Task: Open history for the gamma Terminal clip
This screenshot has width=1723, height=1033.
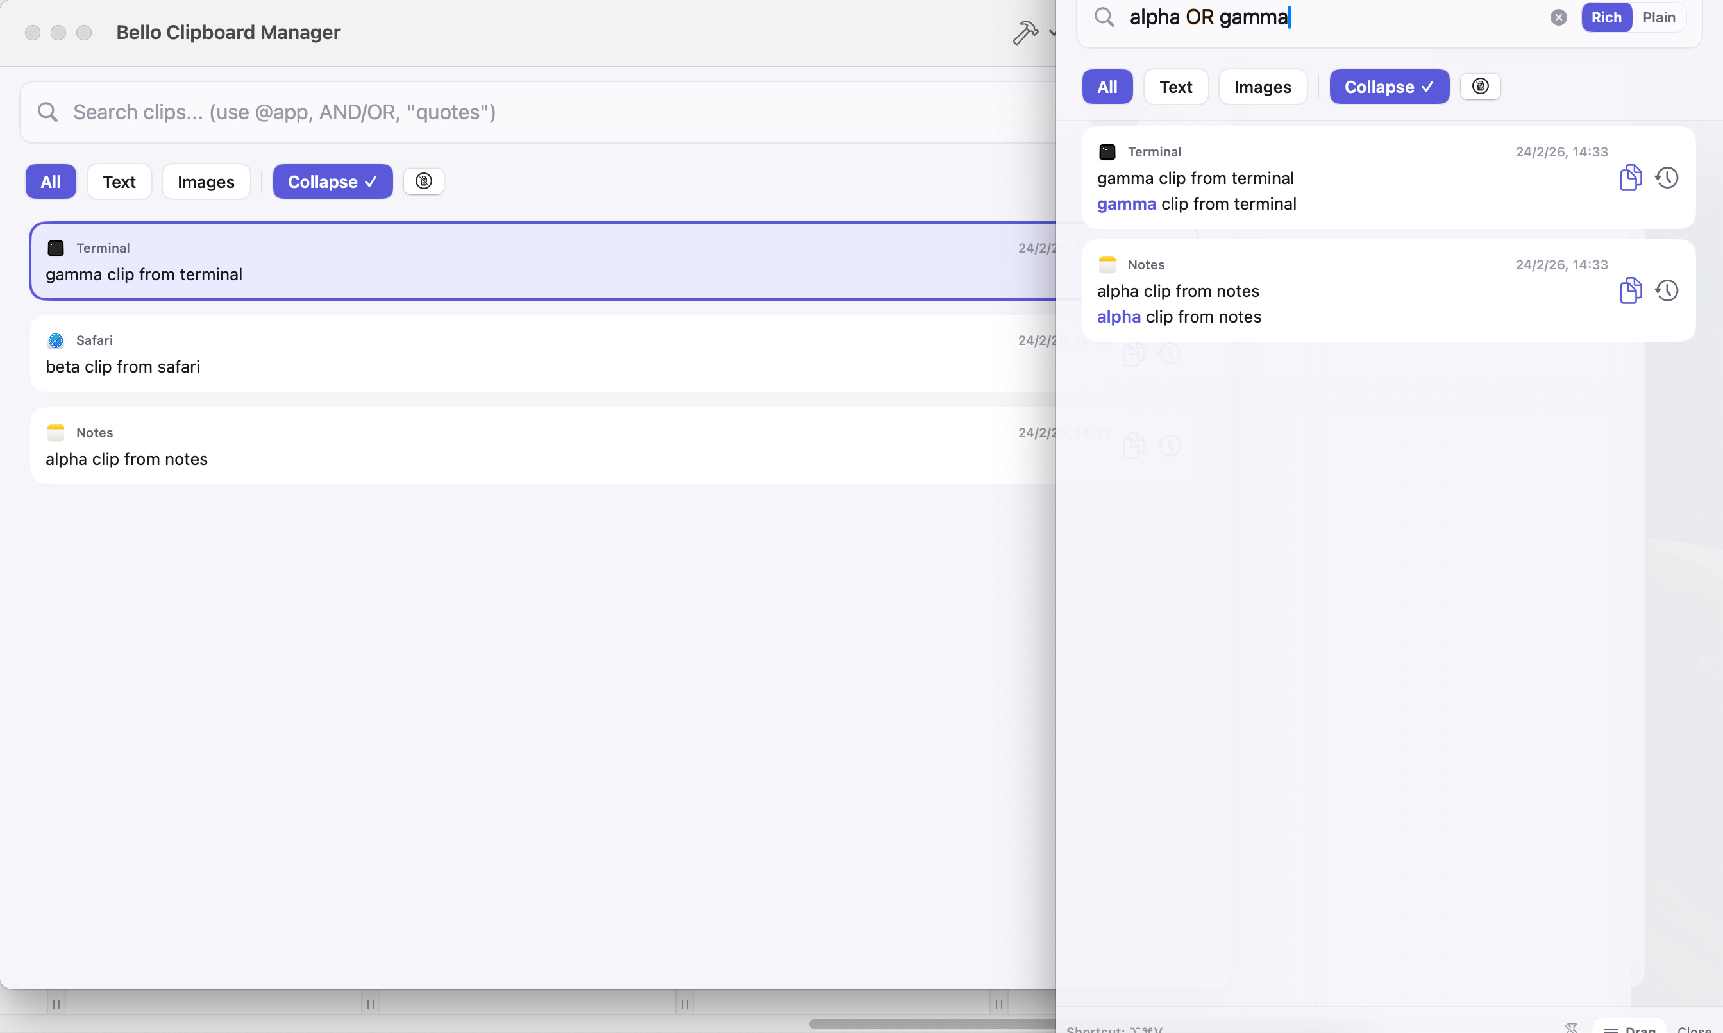Action: 1667,178
